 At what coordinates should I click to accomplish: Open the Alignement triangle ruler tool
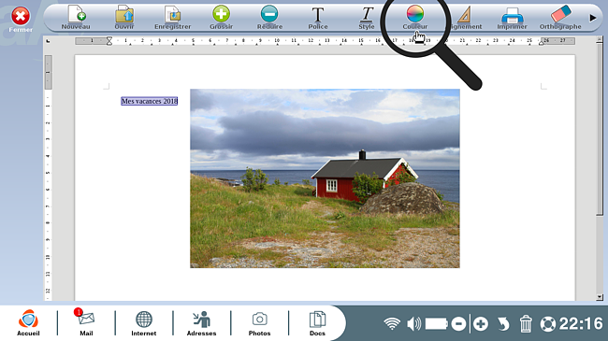pos(465,18)
